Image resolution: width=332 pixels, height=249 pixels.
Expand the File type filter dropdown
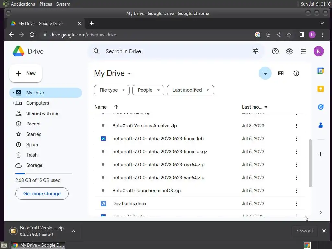[x=112, y=90]
